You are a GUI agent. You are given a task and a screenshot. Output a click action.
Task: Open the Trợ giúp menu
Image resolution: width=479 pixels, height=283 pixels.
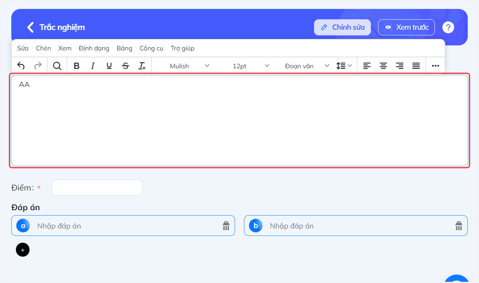tap(182, 48)
